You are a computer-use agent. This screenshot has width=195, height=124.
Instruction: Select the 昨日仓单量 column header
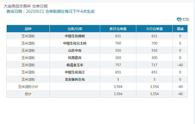pos(118,29)
